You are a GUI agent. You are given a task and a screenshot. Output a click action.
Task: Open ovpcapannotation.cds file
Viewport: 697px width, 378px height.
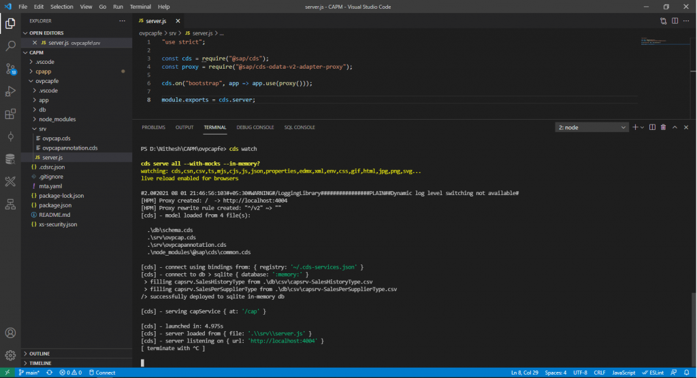[76, 148]
